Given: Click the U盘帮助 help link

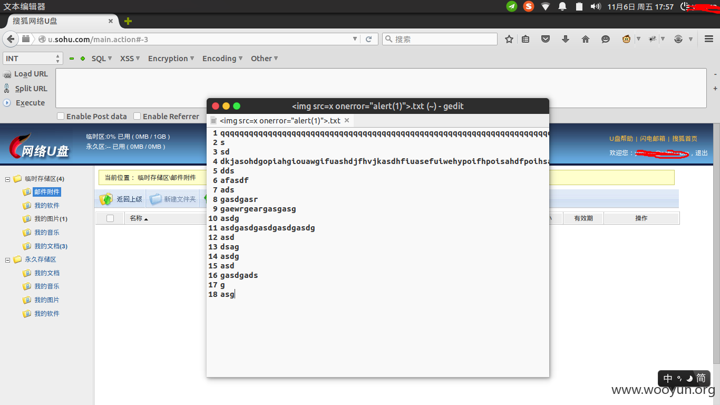Looking at the screenshot, I should [x=621, y=139].
